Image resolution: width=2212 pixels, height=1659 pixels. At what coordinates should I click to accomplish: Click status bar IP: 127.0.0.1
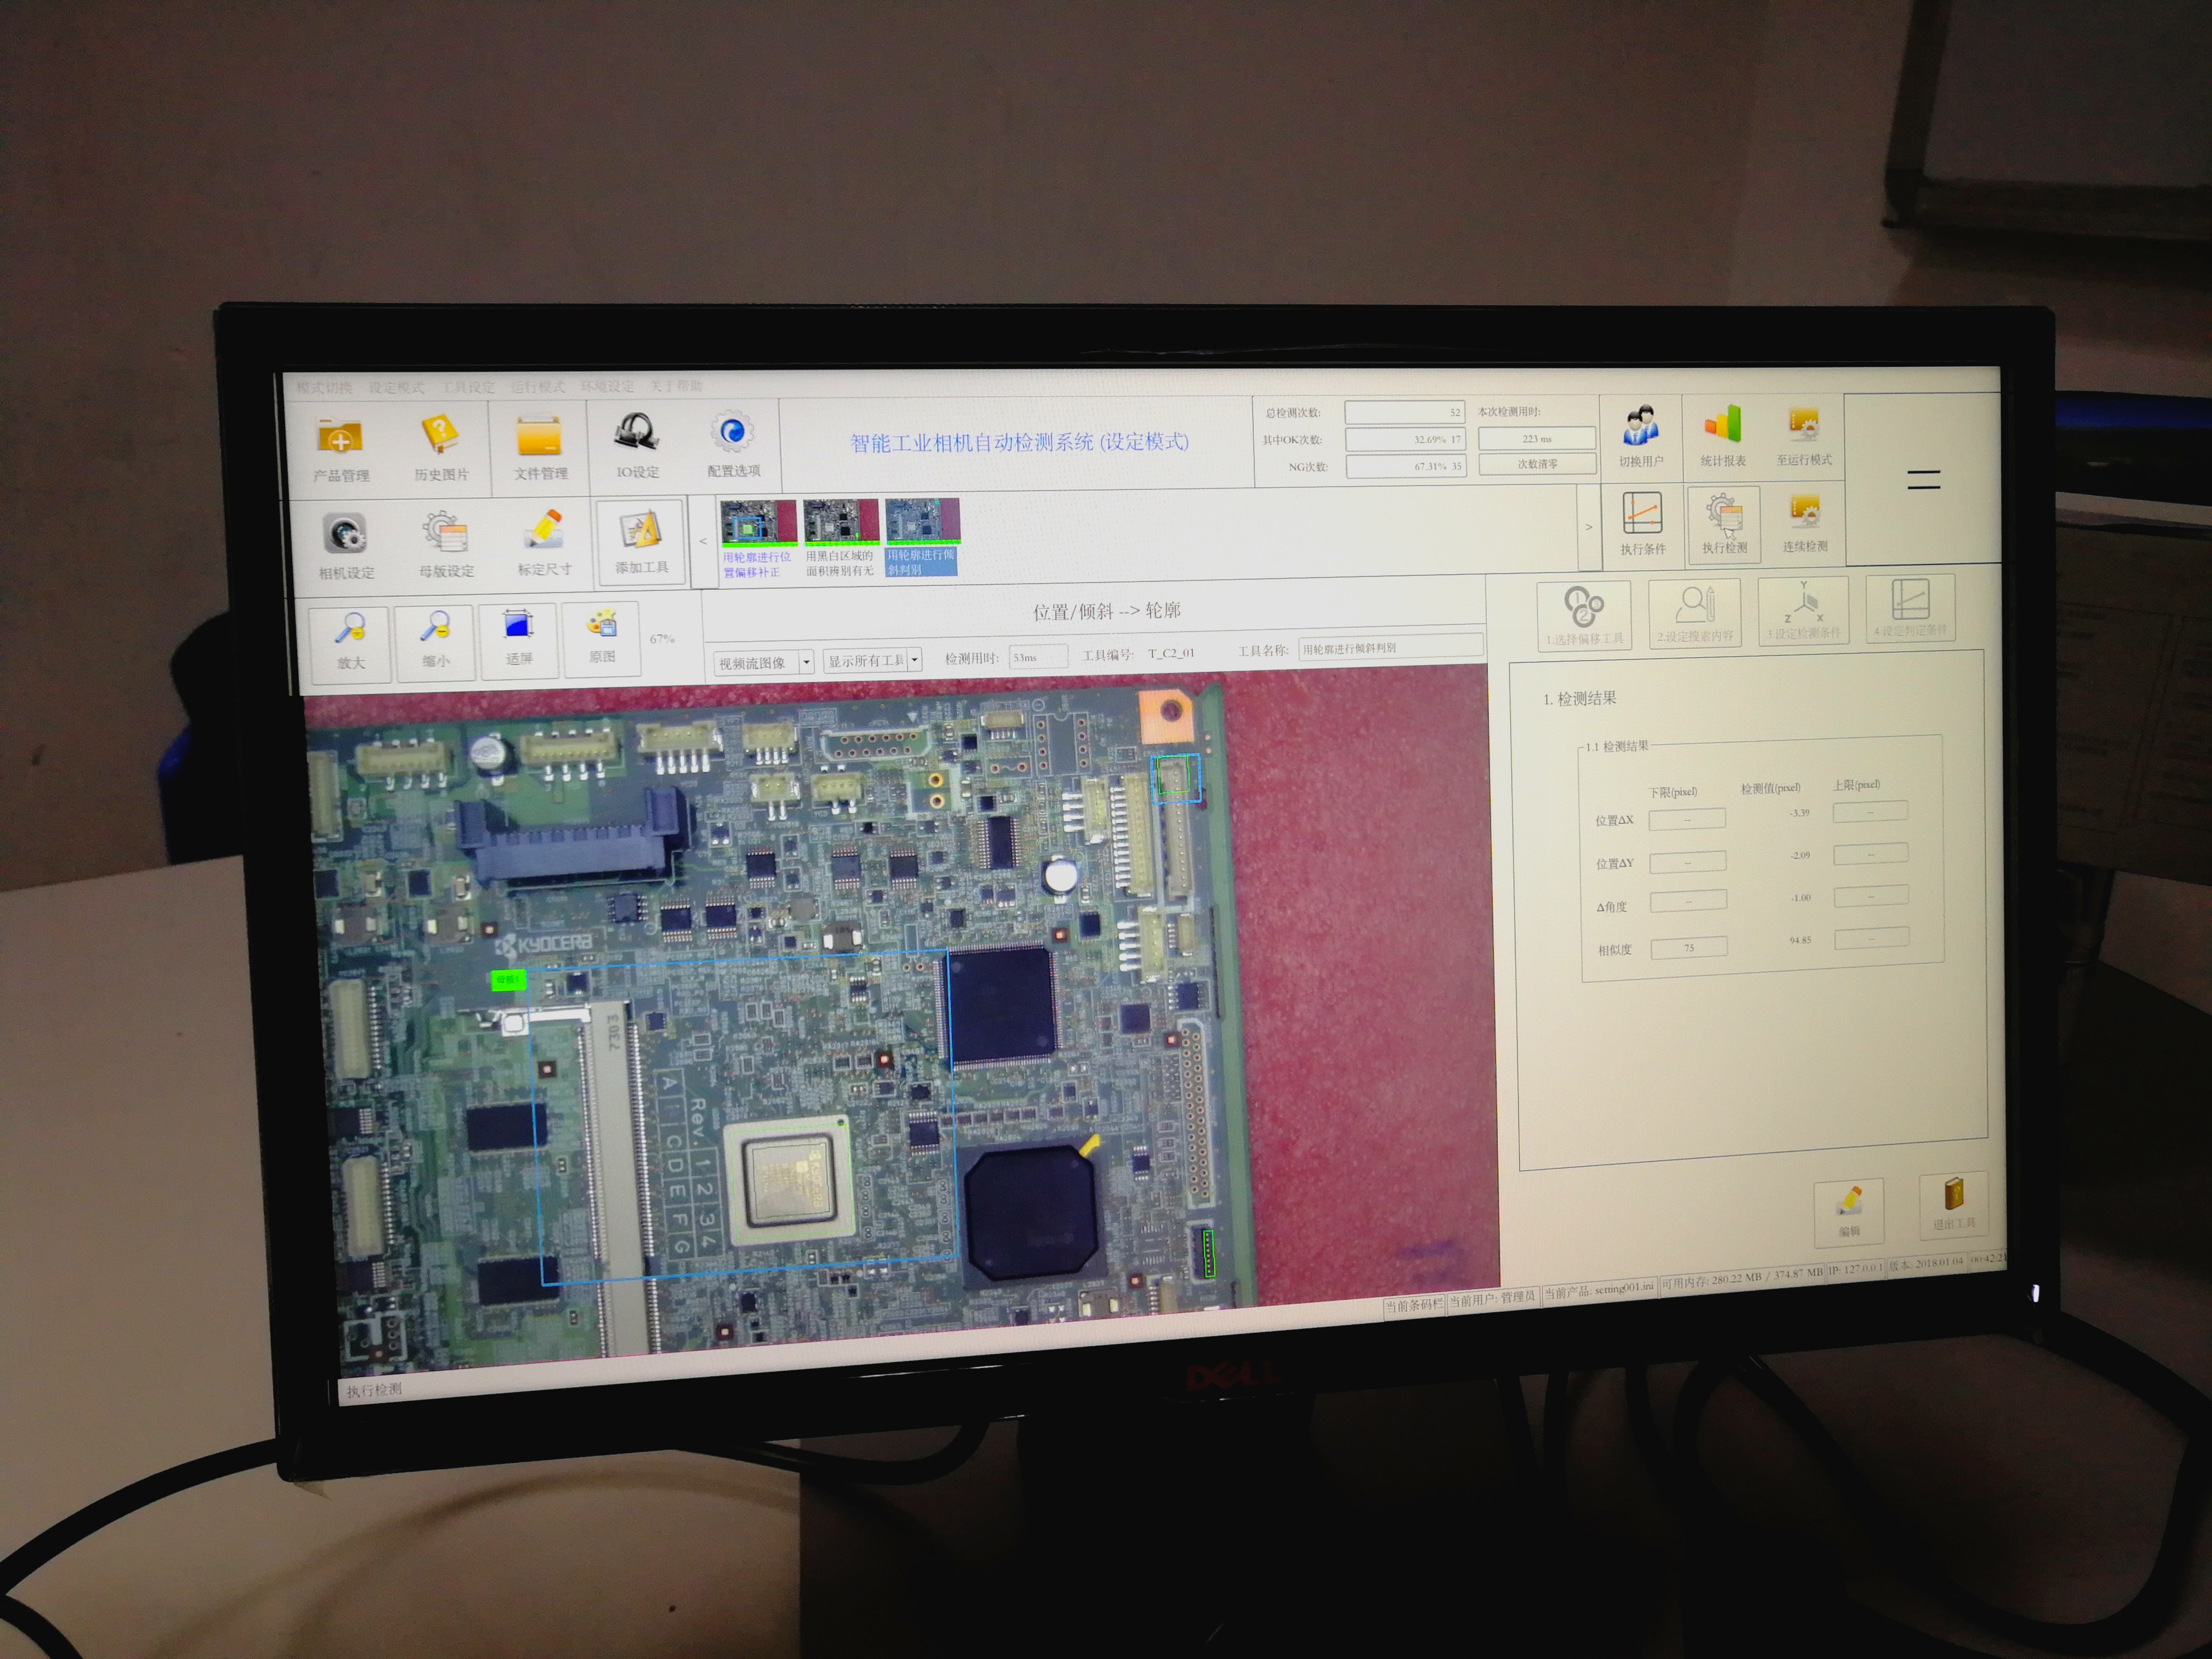[1855, 1269]
